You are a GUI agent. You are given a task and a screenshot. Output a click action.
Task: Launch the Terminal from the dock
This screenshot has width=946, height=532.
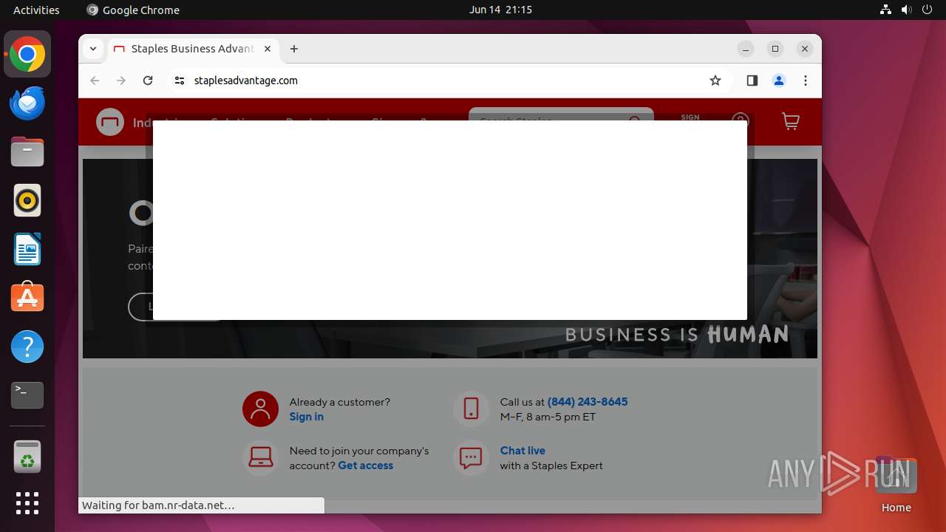point(27,395)
